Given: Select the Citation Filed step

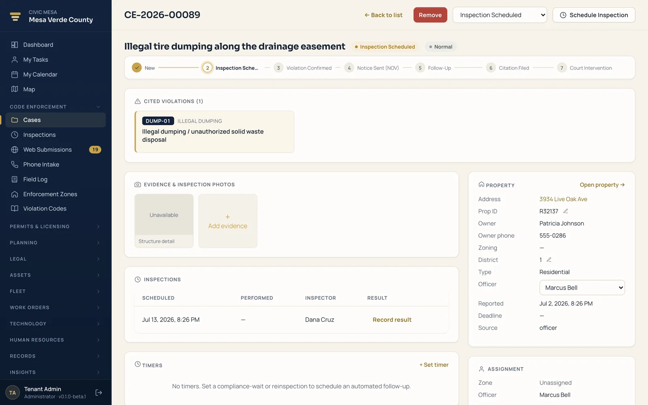Looking at the screenshot, I should tap(507, 68).
